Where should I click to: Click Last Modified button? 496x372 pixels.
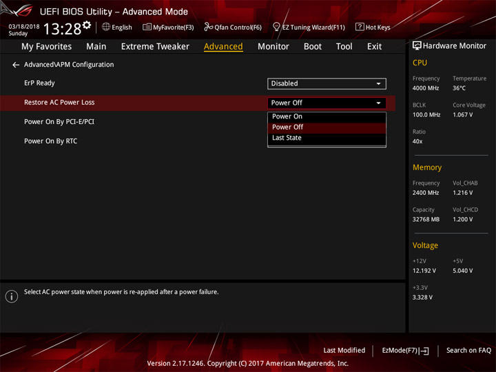pos(344,350)
